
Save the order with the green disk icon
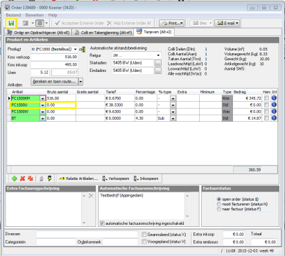11,23
